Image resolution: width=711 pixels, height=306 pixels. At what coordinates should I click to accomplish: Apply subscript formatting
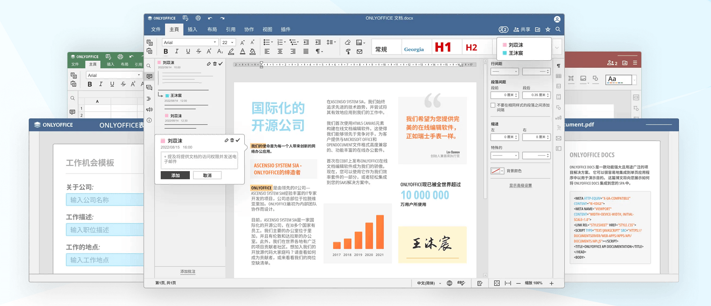(220, 52)
